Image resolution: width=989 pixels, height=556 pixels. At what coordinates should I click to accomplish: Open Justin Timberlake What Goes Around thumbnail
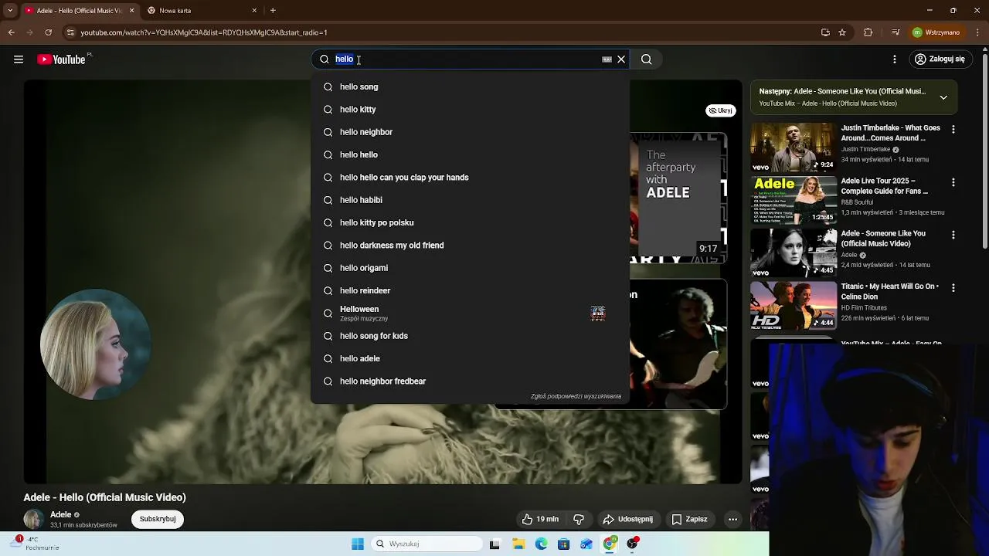794,147
